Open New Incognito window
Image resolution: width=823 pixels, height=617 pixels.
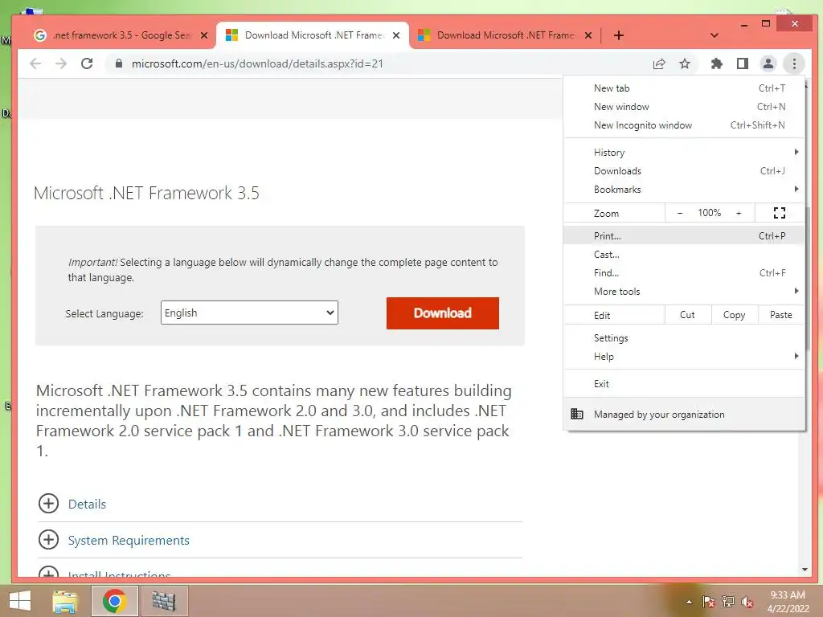pyautogui.click(x=684, y=125)
